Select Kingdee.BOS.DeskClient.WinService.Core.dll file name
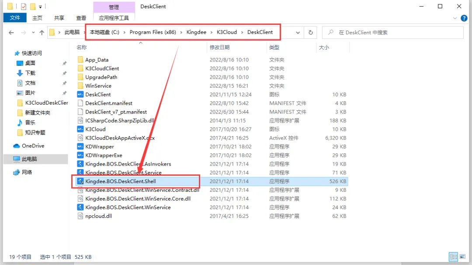Screen dimensions: 472x265 (x=138, y=199)
